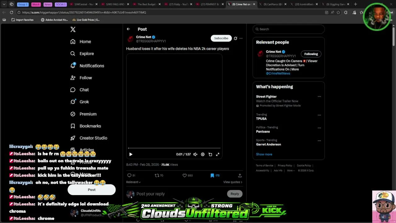Reload the page with the refresh icon
The image size is (396, 223).
11,12
